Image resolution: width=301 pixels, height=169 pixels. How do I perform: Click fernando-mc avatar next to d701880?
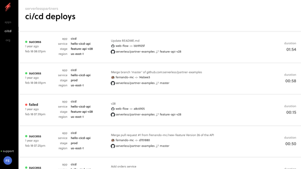click(113, 140)
